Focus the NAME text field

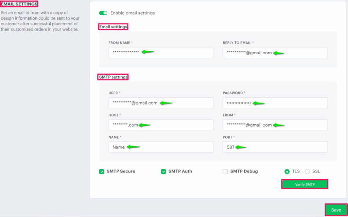click(x=161, y=147)
